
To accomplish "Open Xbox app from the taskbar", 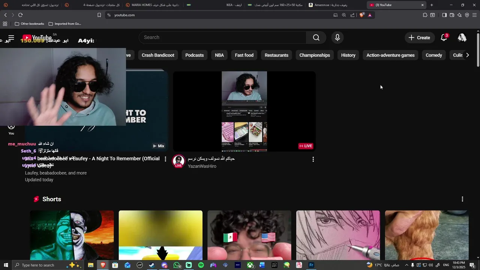I will [x=250, y=265].
